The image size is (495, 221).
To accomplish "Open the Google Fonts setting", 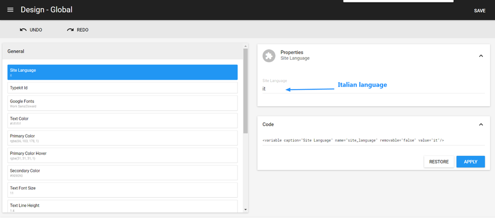I will point(122,103).
